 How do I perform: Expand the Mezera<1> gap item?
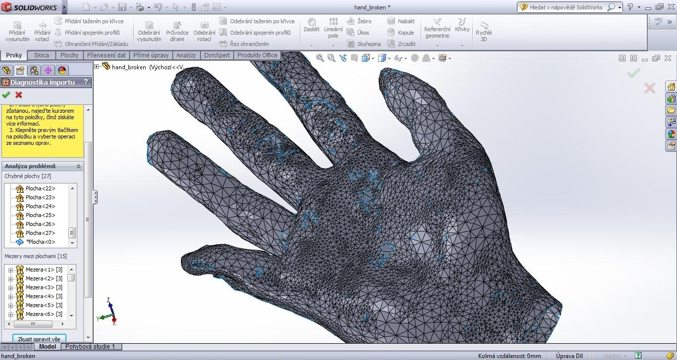coord(10,270)
